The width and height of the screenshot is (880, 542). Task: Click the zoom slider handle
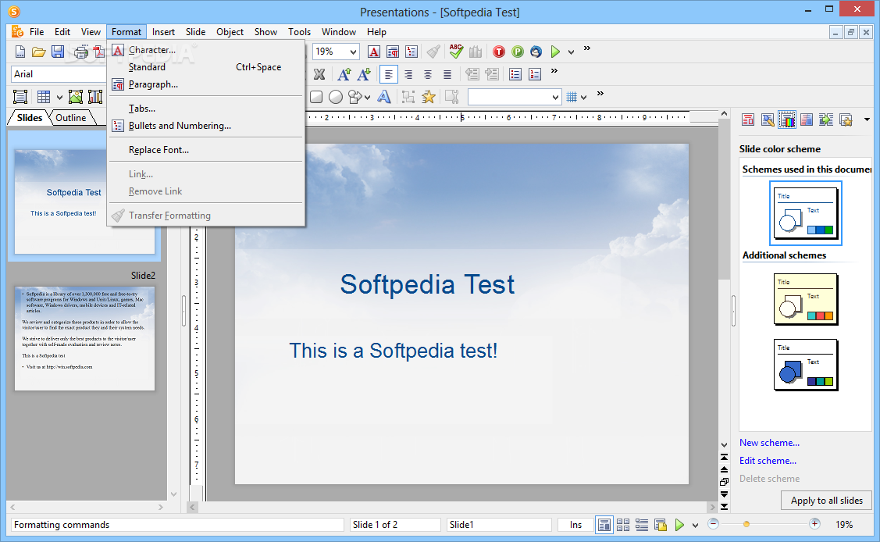click(x=746, y=525)
